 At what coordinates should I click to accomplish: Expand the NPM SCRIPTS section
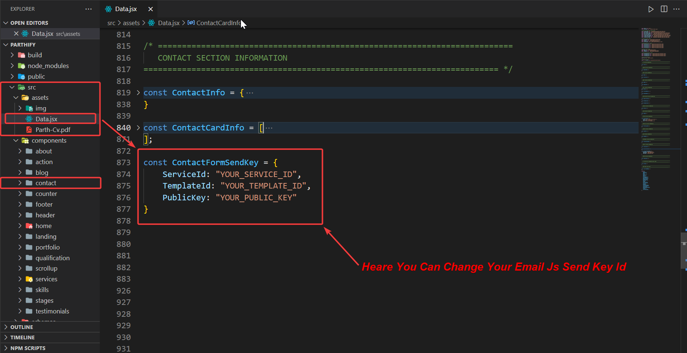[x=28, y=348]
